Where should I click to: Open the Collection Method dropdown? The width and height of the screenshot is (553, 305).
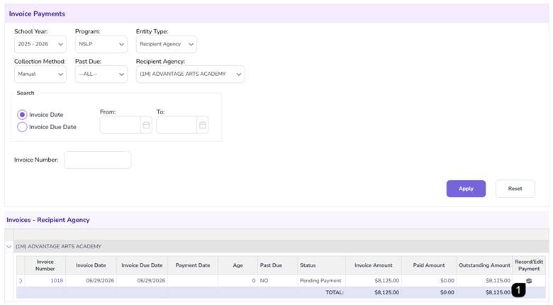click(40, 74)
